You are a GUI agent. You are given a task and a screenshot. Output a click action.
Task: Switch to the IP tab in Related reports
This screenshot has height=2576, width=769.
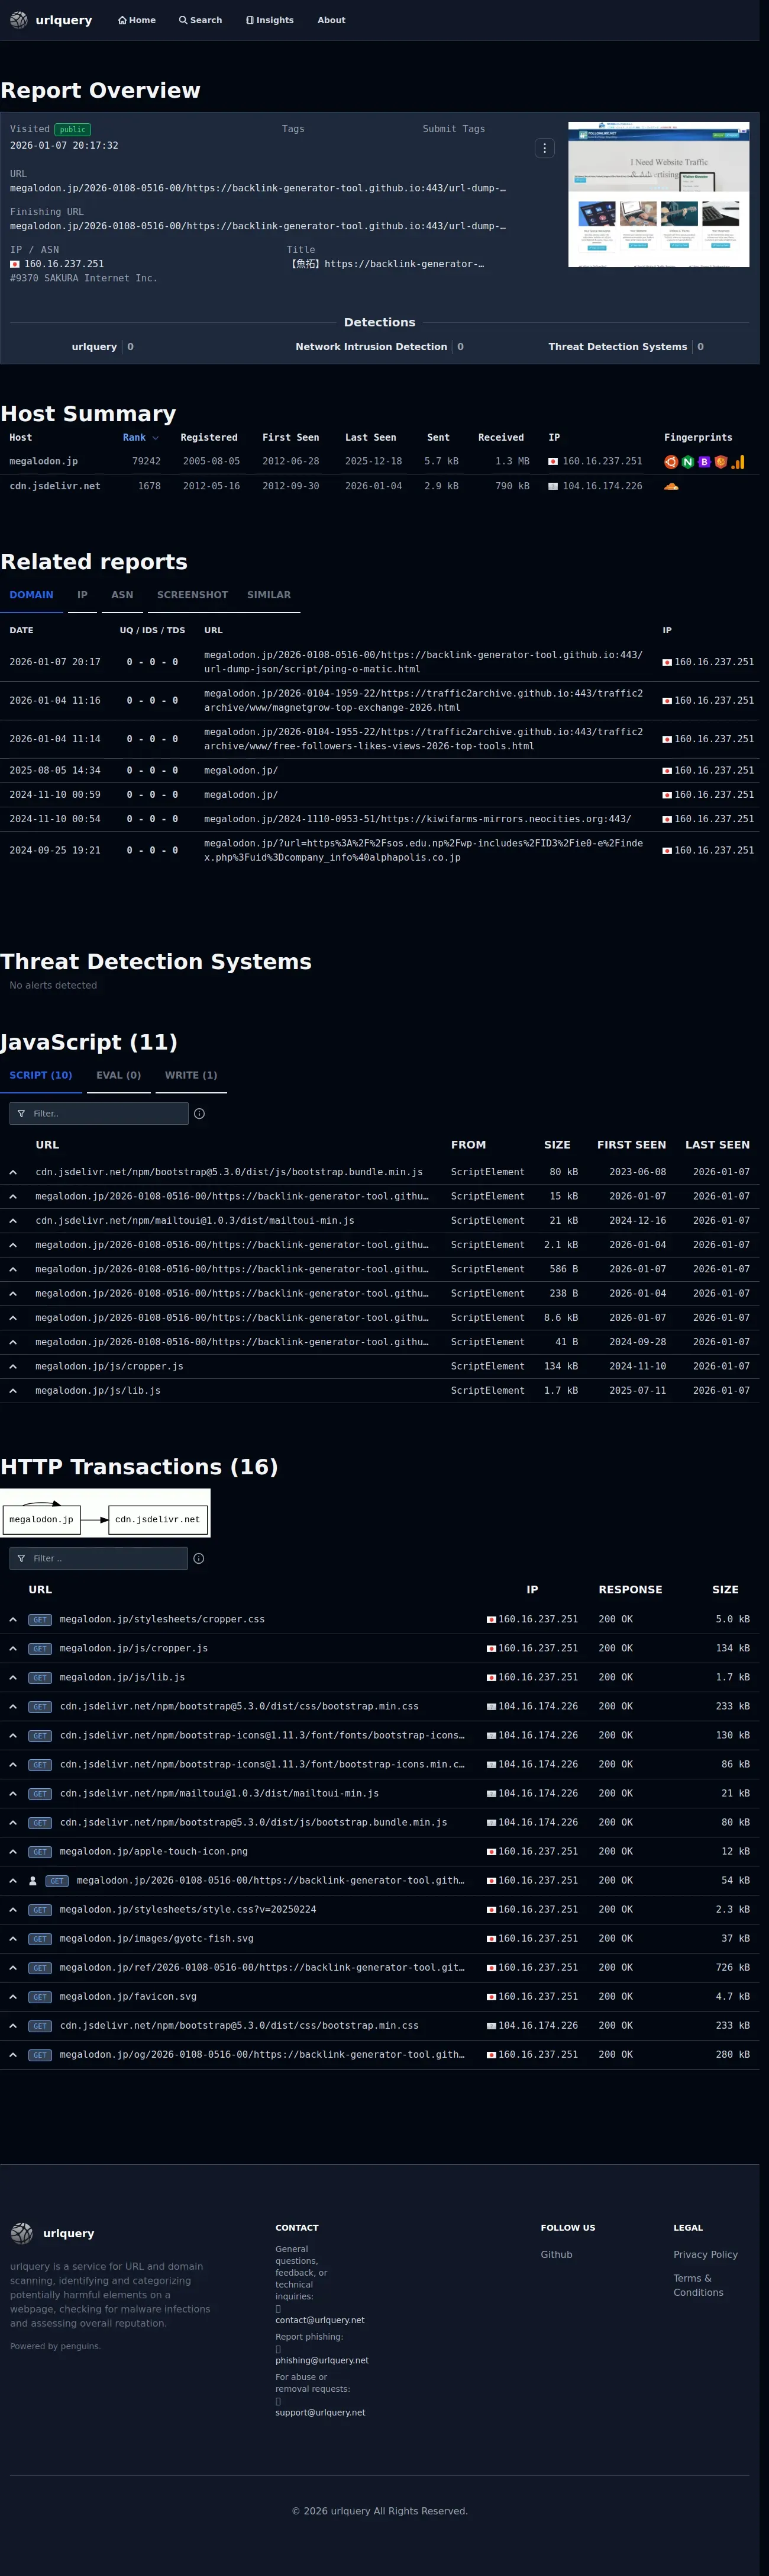pyautogui.click(x=82, y=595)
